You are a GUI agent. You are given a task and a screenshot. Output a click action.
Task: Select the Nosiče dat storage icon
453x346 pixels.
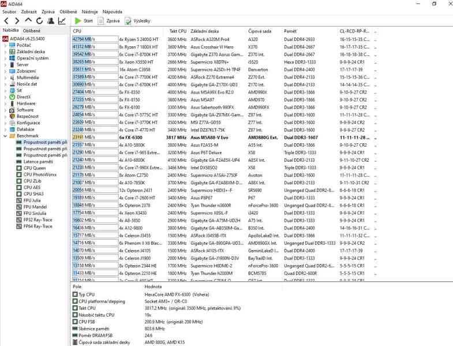click(x=12, y=84)
